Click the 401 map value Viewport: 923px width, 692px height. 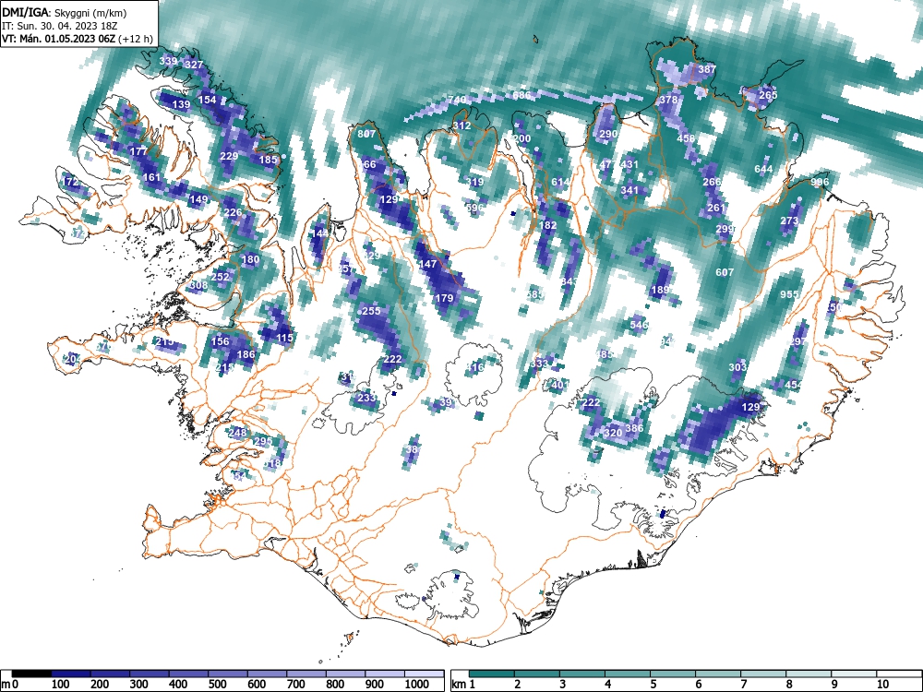560,385
